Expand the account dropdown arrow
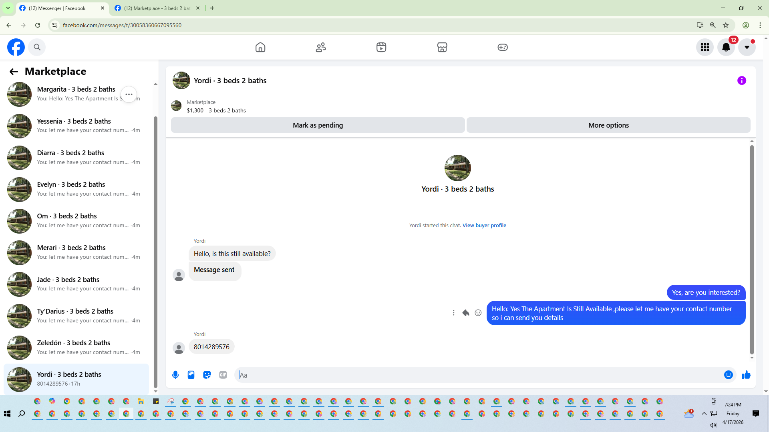769x432 pixels. tap(747, 47)
